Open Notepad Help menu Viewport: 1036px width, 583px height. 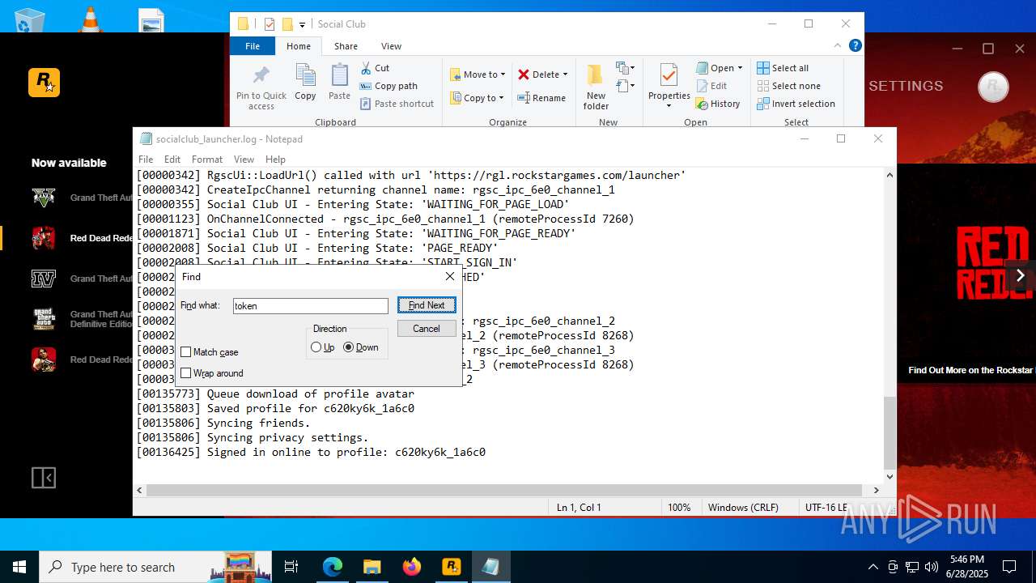(275, 160)
